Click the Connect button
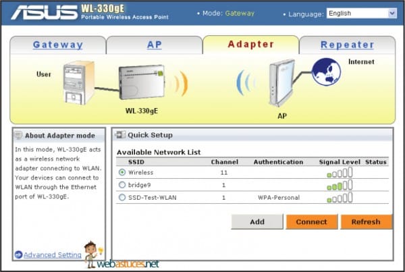 tap(311, 221)
